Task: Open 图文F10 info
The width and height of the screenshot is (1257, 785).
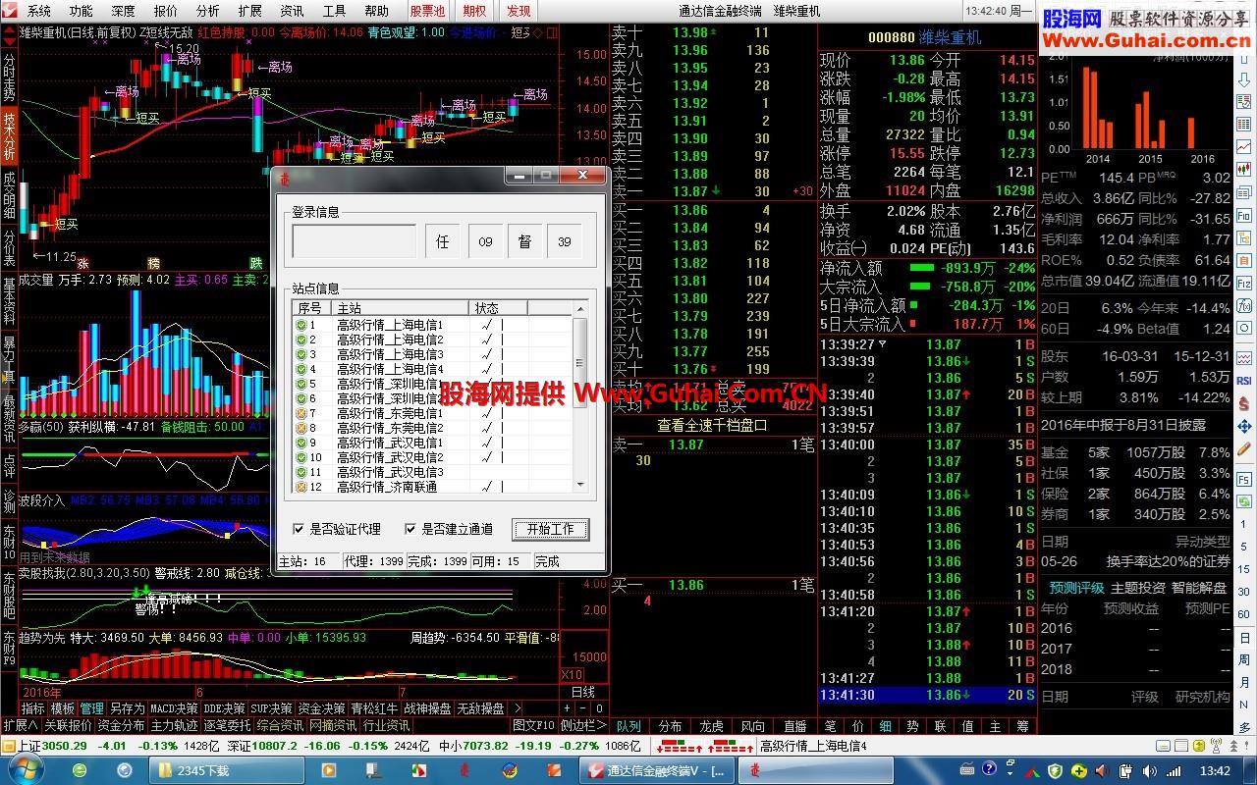Action: point(533,726)
